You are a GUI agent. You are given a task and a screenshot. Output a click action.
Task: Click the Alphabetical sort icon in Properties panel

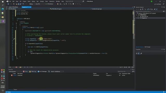click(x=139, y=53)
